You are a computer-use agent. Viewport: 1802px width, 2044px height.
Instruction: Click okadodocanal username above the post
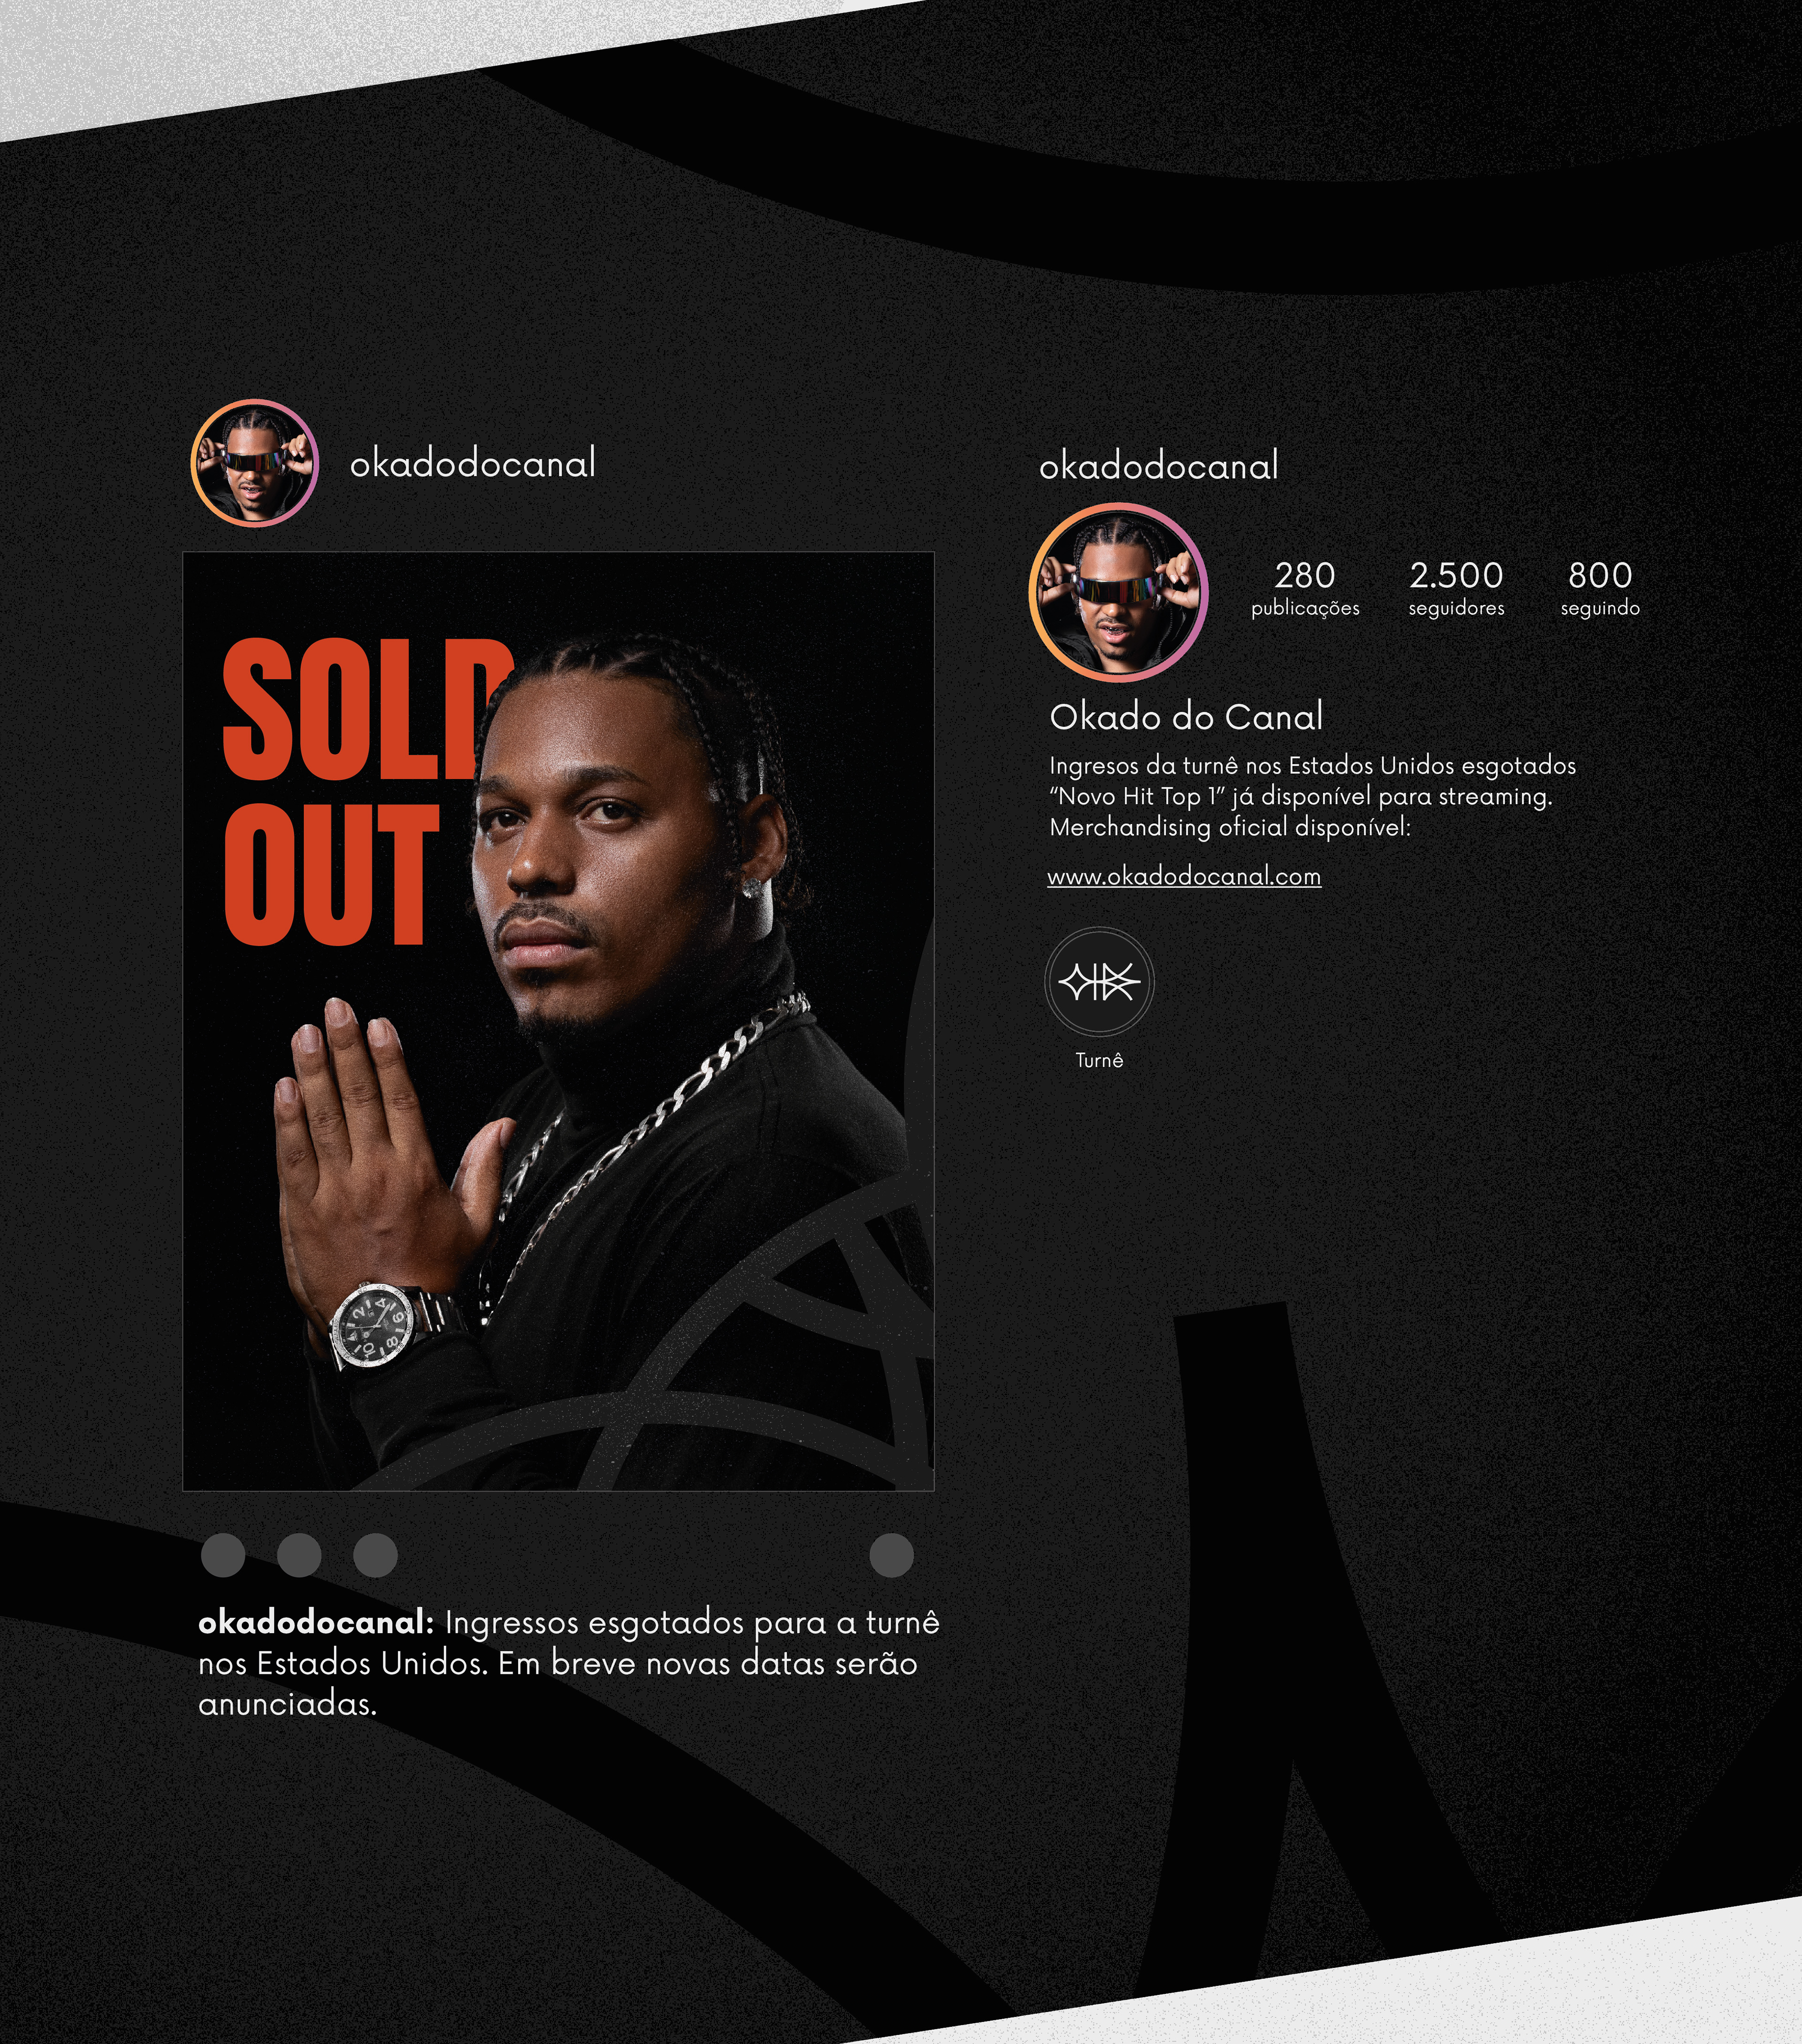[x=472, y=464]
